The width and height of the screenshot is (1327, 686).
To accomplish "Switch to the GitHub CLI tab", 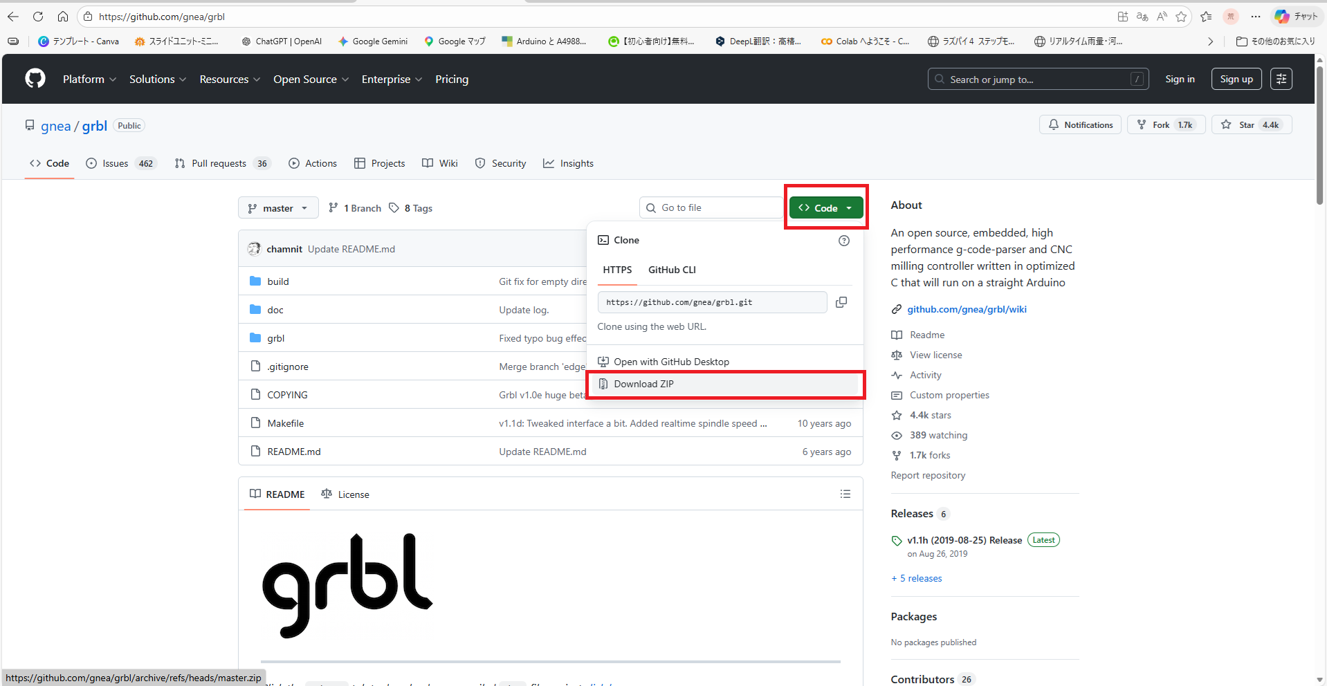I will (671, 270).
